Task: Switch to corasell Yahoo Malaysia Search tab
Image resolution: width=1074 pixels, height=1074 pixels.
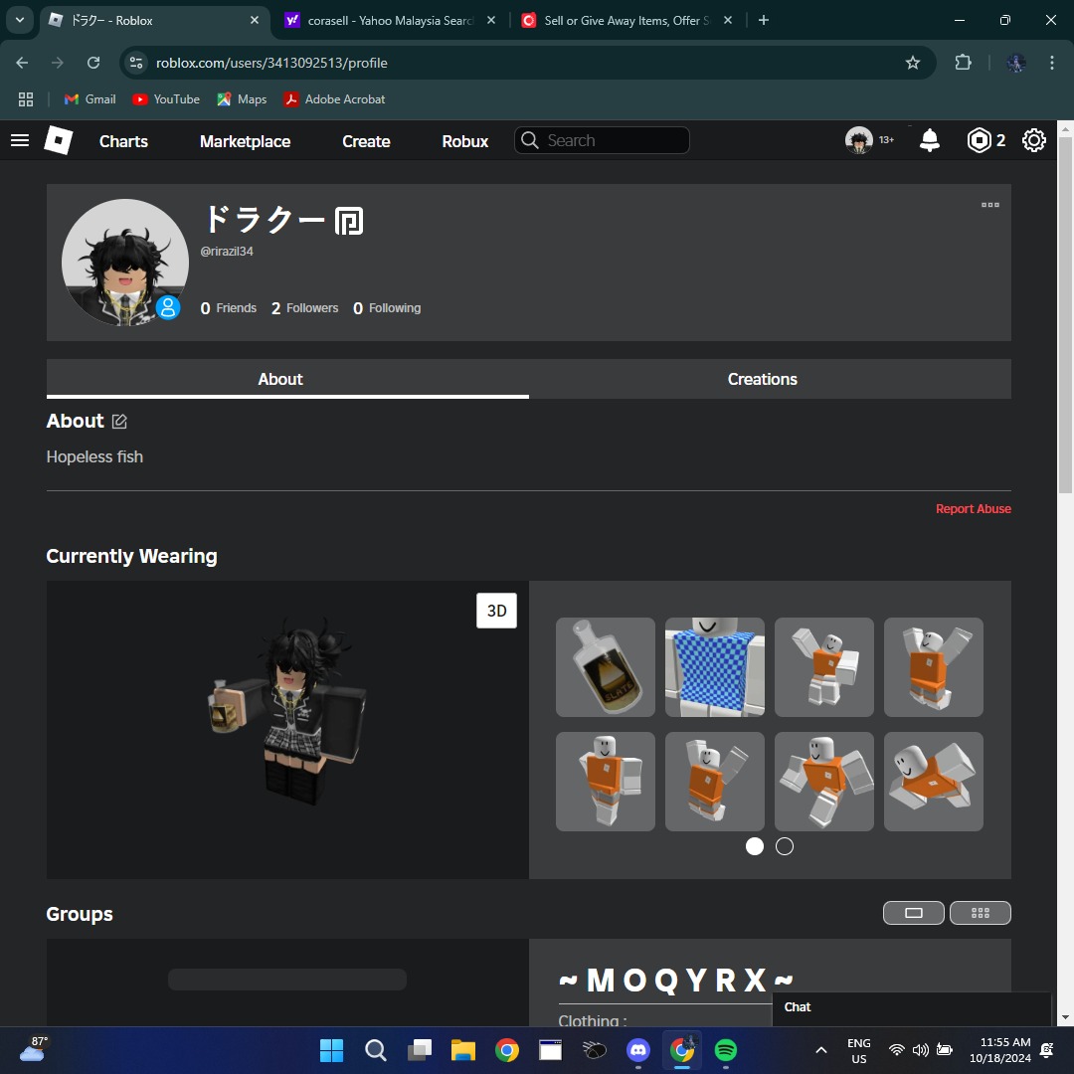Action: click(391, 21)
